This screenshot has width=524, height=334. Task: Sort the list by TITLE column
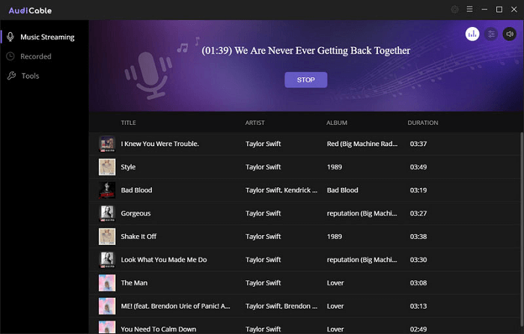[x=129, y=122]
